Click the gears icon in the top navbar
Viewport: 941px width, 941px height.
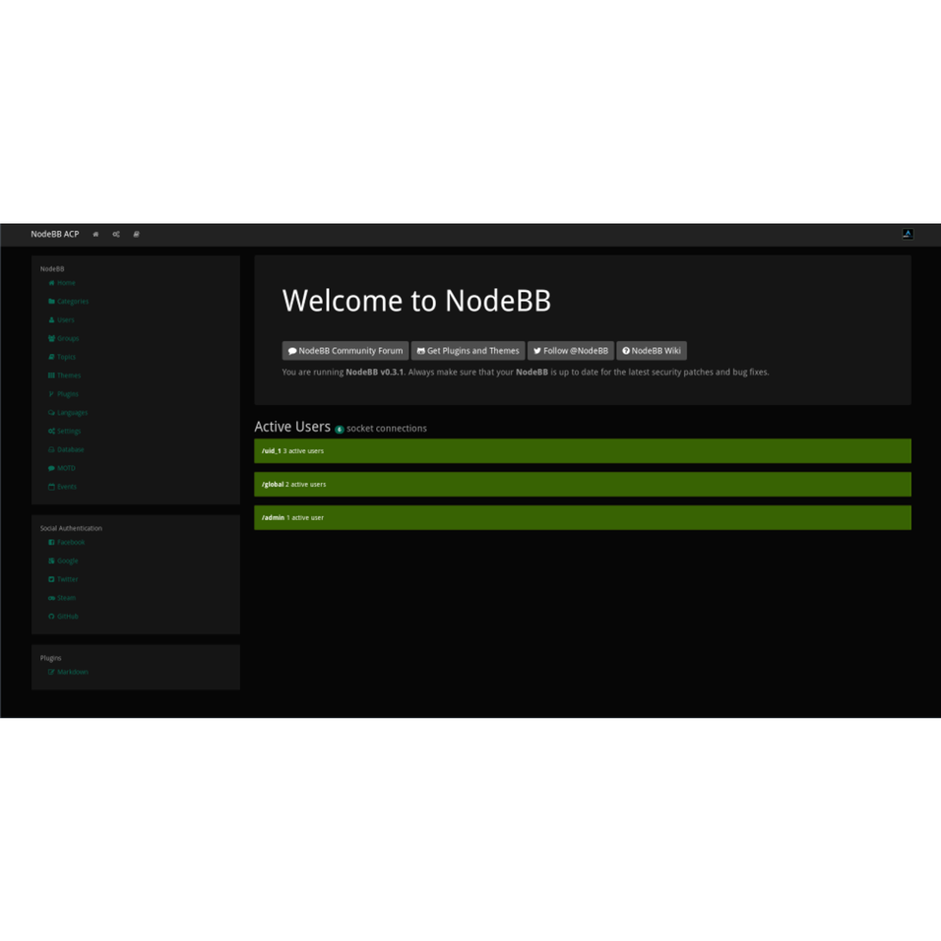click(116, 235)
